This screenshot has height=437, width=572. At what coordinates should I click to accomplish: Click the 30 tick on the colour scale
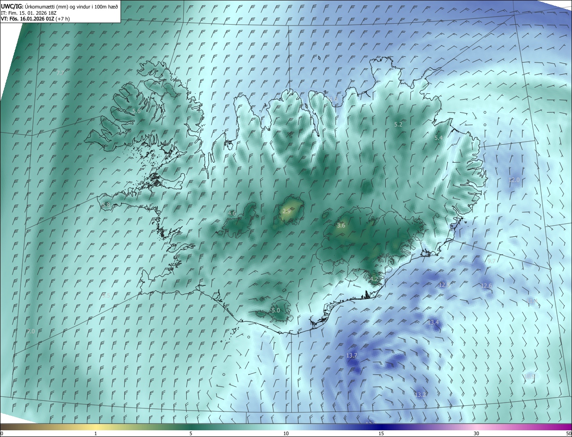pos(476,434)
